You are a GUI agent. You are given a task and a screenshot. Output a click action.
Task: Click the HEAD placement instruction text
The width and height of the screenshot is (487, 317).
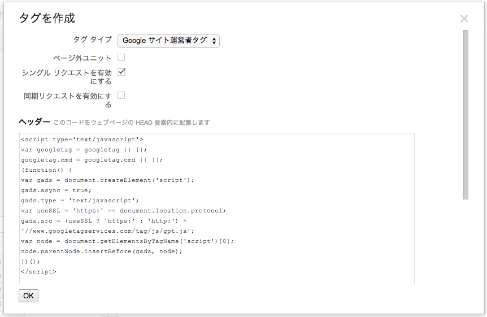tap(131, 122)
